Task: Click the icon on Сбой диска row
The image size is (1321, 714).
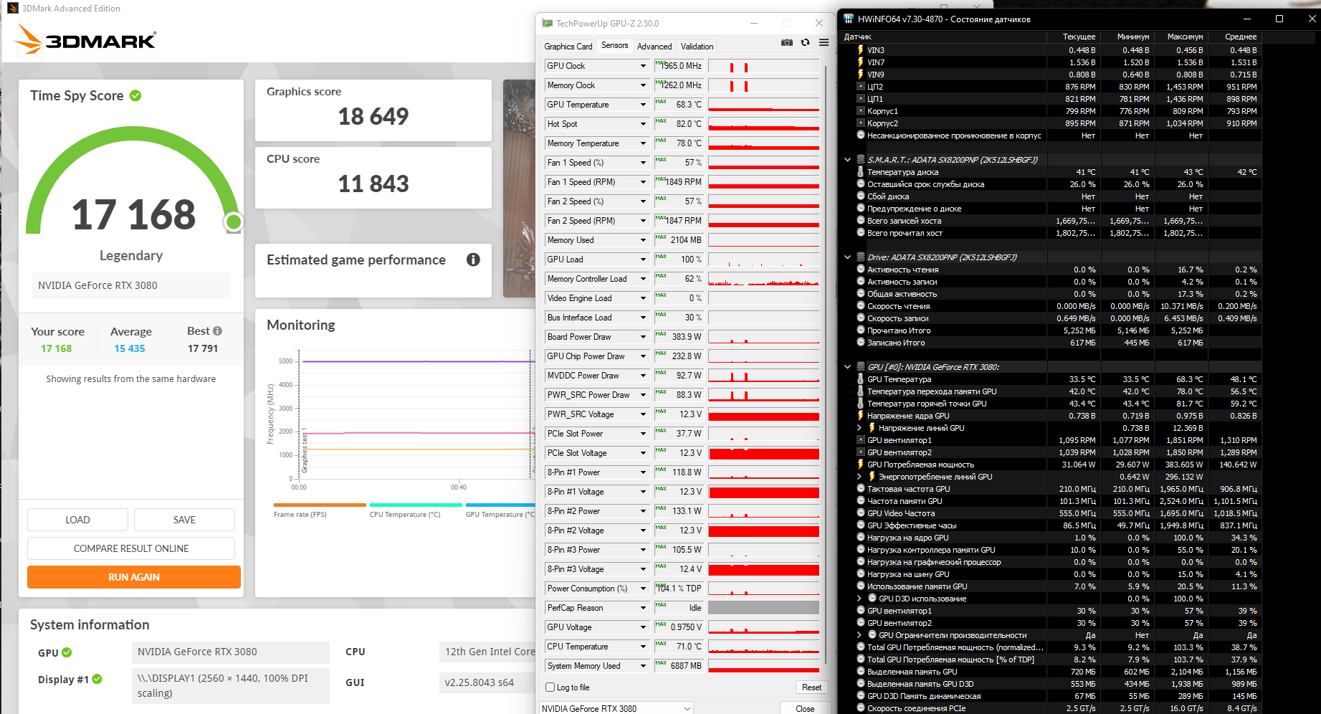Action: coord(861,196)
